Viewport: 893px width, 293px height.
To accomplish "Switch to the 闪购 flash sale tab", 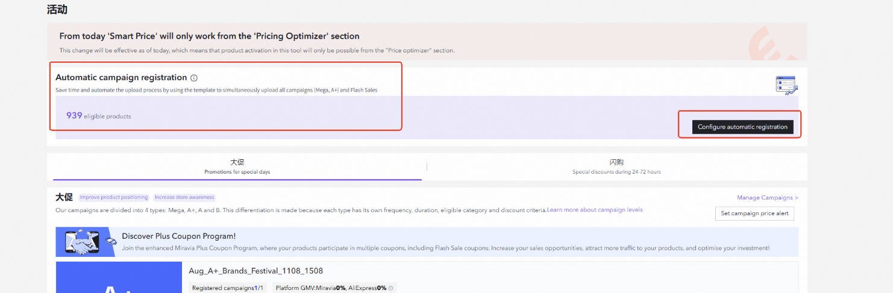I will (x=616, y=166).
